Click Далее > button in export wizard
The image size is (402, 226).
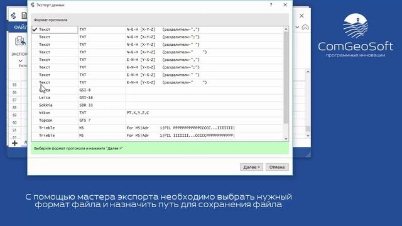[x=251, y=167]
